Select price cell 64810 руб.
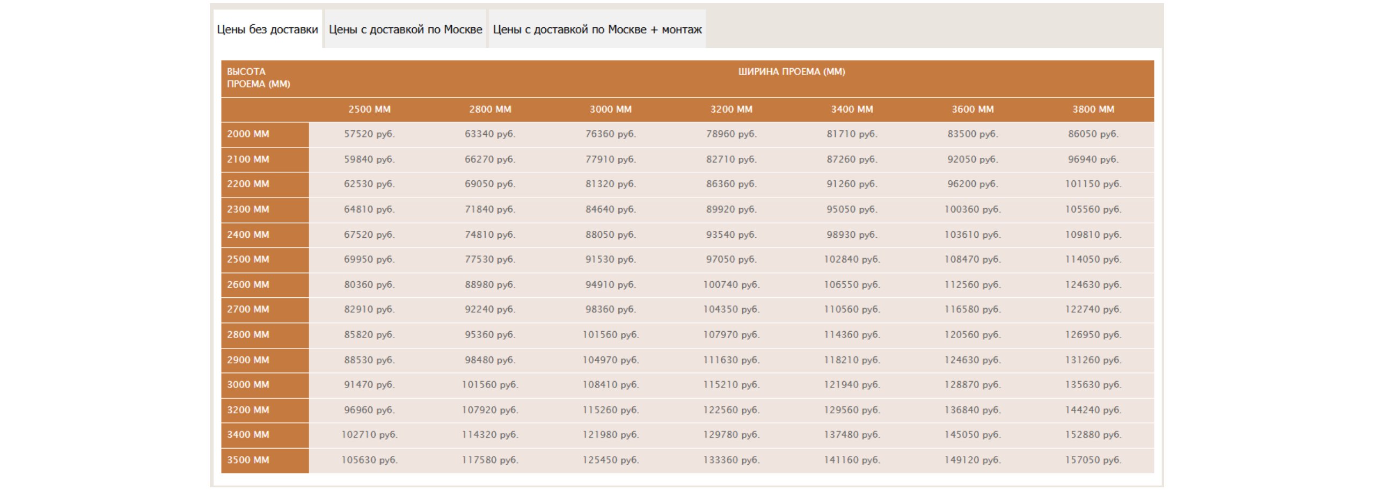1374x490 pixels. pyautogui.click(x=369, y=209)
